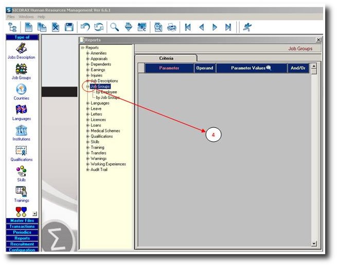
Task: Click the magnifier search toolbar icon
Action: tap(115, 27)
